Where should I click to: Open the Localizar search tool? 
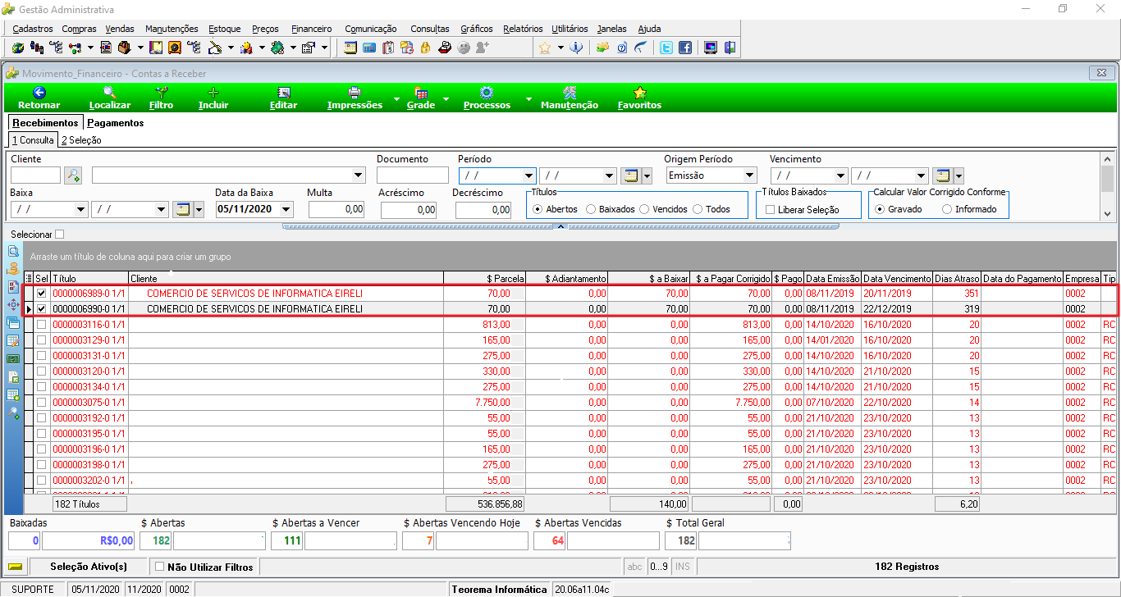109,98
